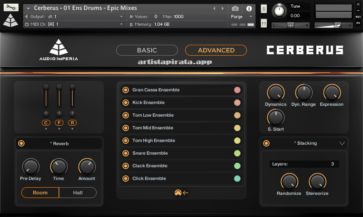This screenshot has width=363, height=217.
Task: Open the instrument info icon
Action: 249,9
